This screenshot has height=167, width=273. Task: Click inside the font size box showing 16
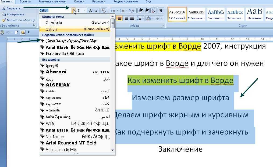(x=79, y=10)
